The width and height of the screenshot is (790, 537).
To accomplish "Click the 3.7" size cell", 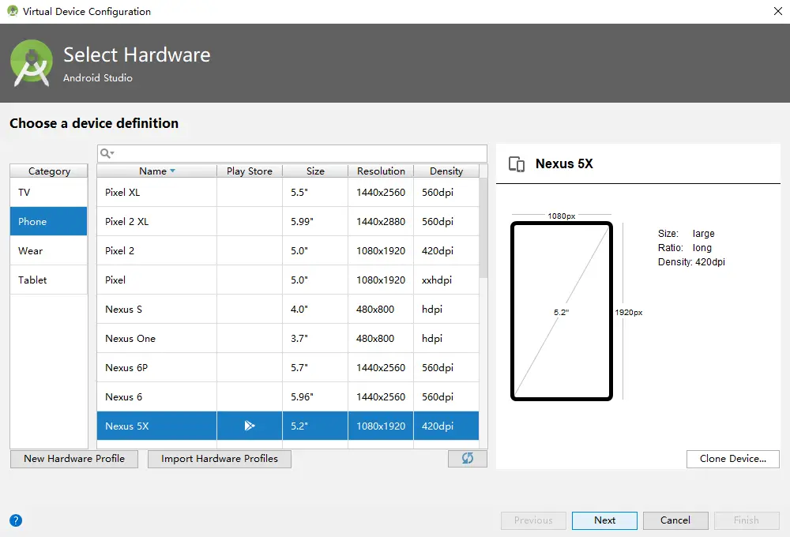I will 315,339.
